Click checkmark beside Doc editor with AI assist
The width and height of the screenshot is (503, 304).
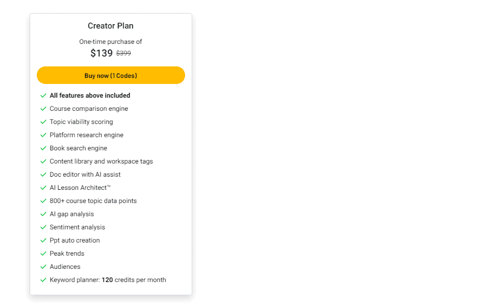(x=43, y=174)
